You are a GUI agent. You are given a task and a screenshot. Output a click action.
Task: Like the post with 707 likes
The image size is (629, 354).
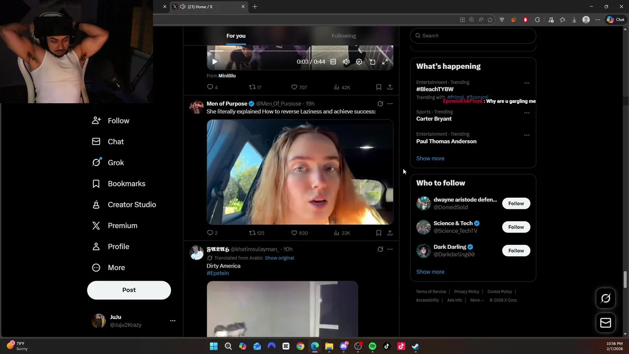(299, 87)
